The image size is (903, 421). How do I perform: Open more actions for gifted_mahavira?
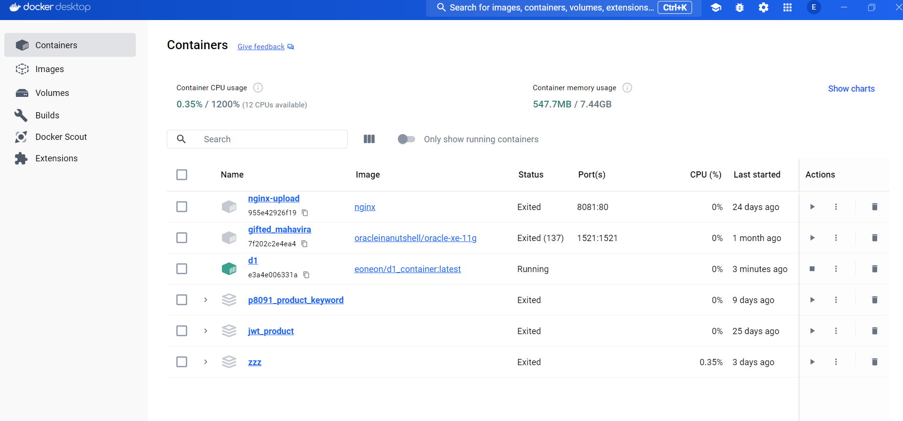836,238
